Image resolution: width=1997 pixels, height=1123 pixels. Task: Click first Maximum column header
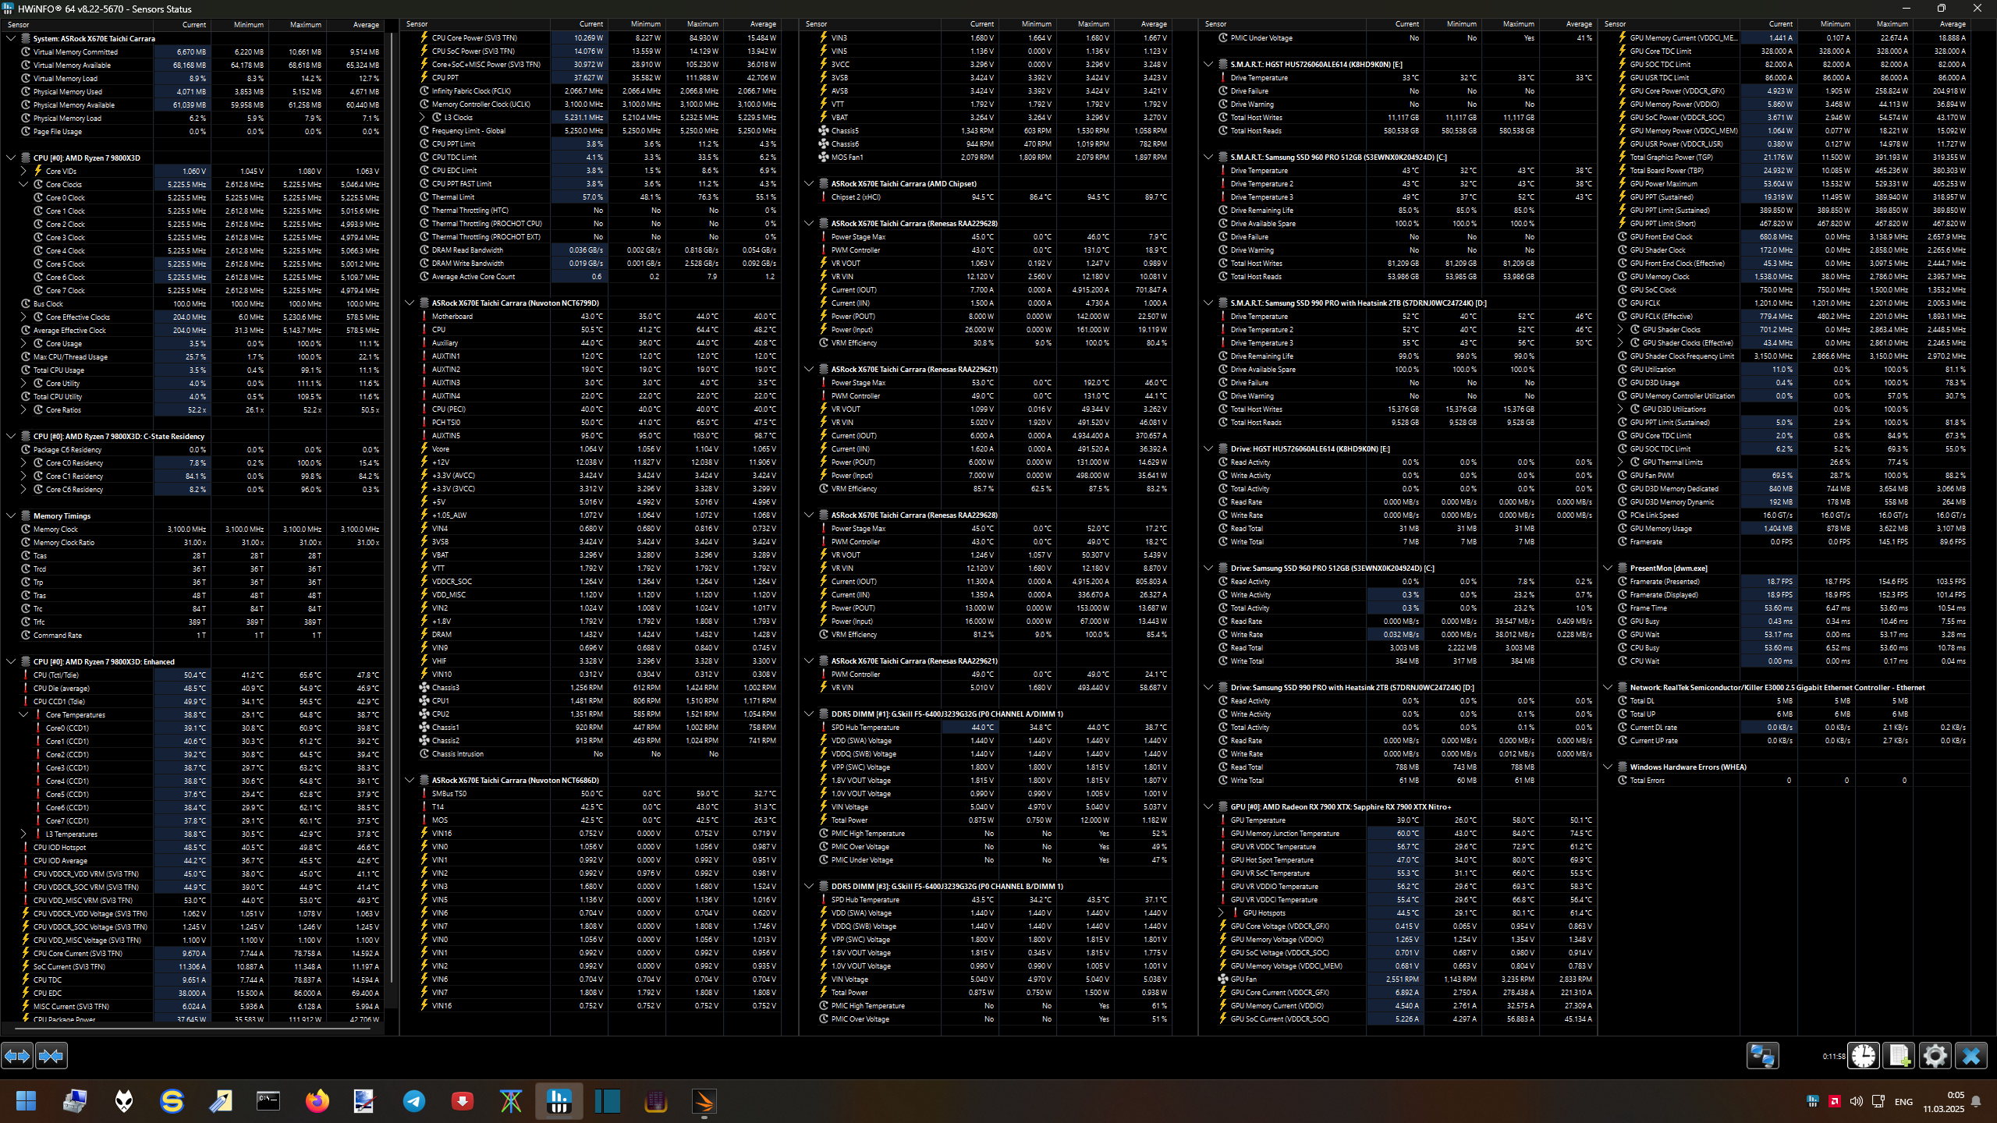click(x=304, y=25)
